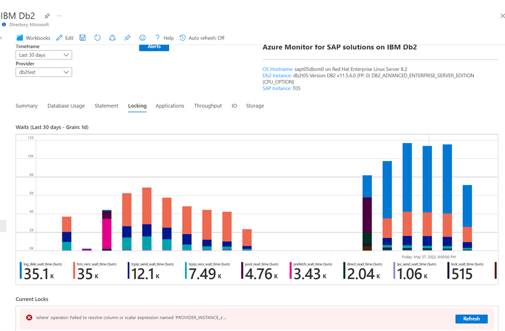This screenshot has height=331, width=505.
Task: Click the Friday, May 27, 2022 timestamp label
Action: 429,257
